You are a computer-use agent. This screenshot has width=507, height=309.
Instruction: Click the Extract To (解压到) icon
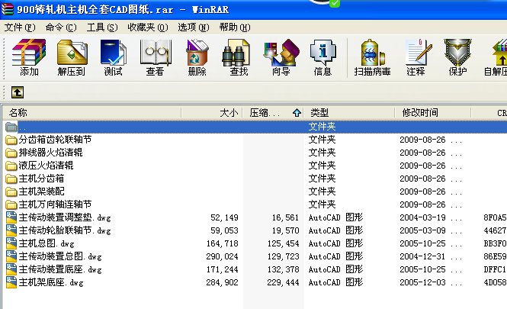coord(72,53)
